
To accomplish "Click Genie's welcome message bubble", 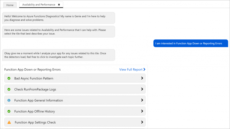I will point(58,18).
